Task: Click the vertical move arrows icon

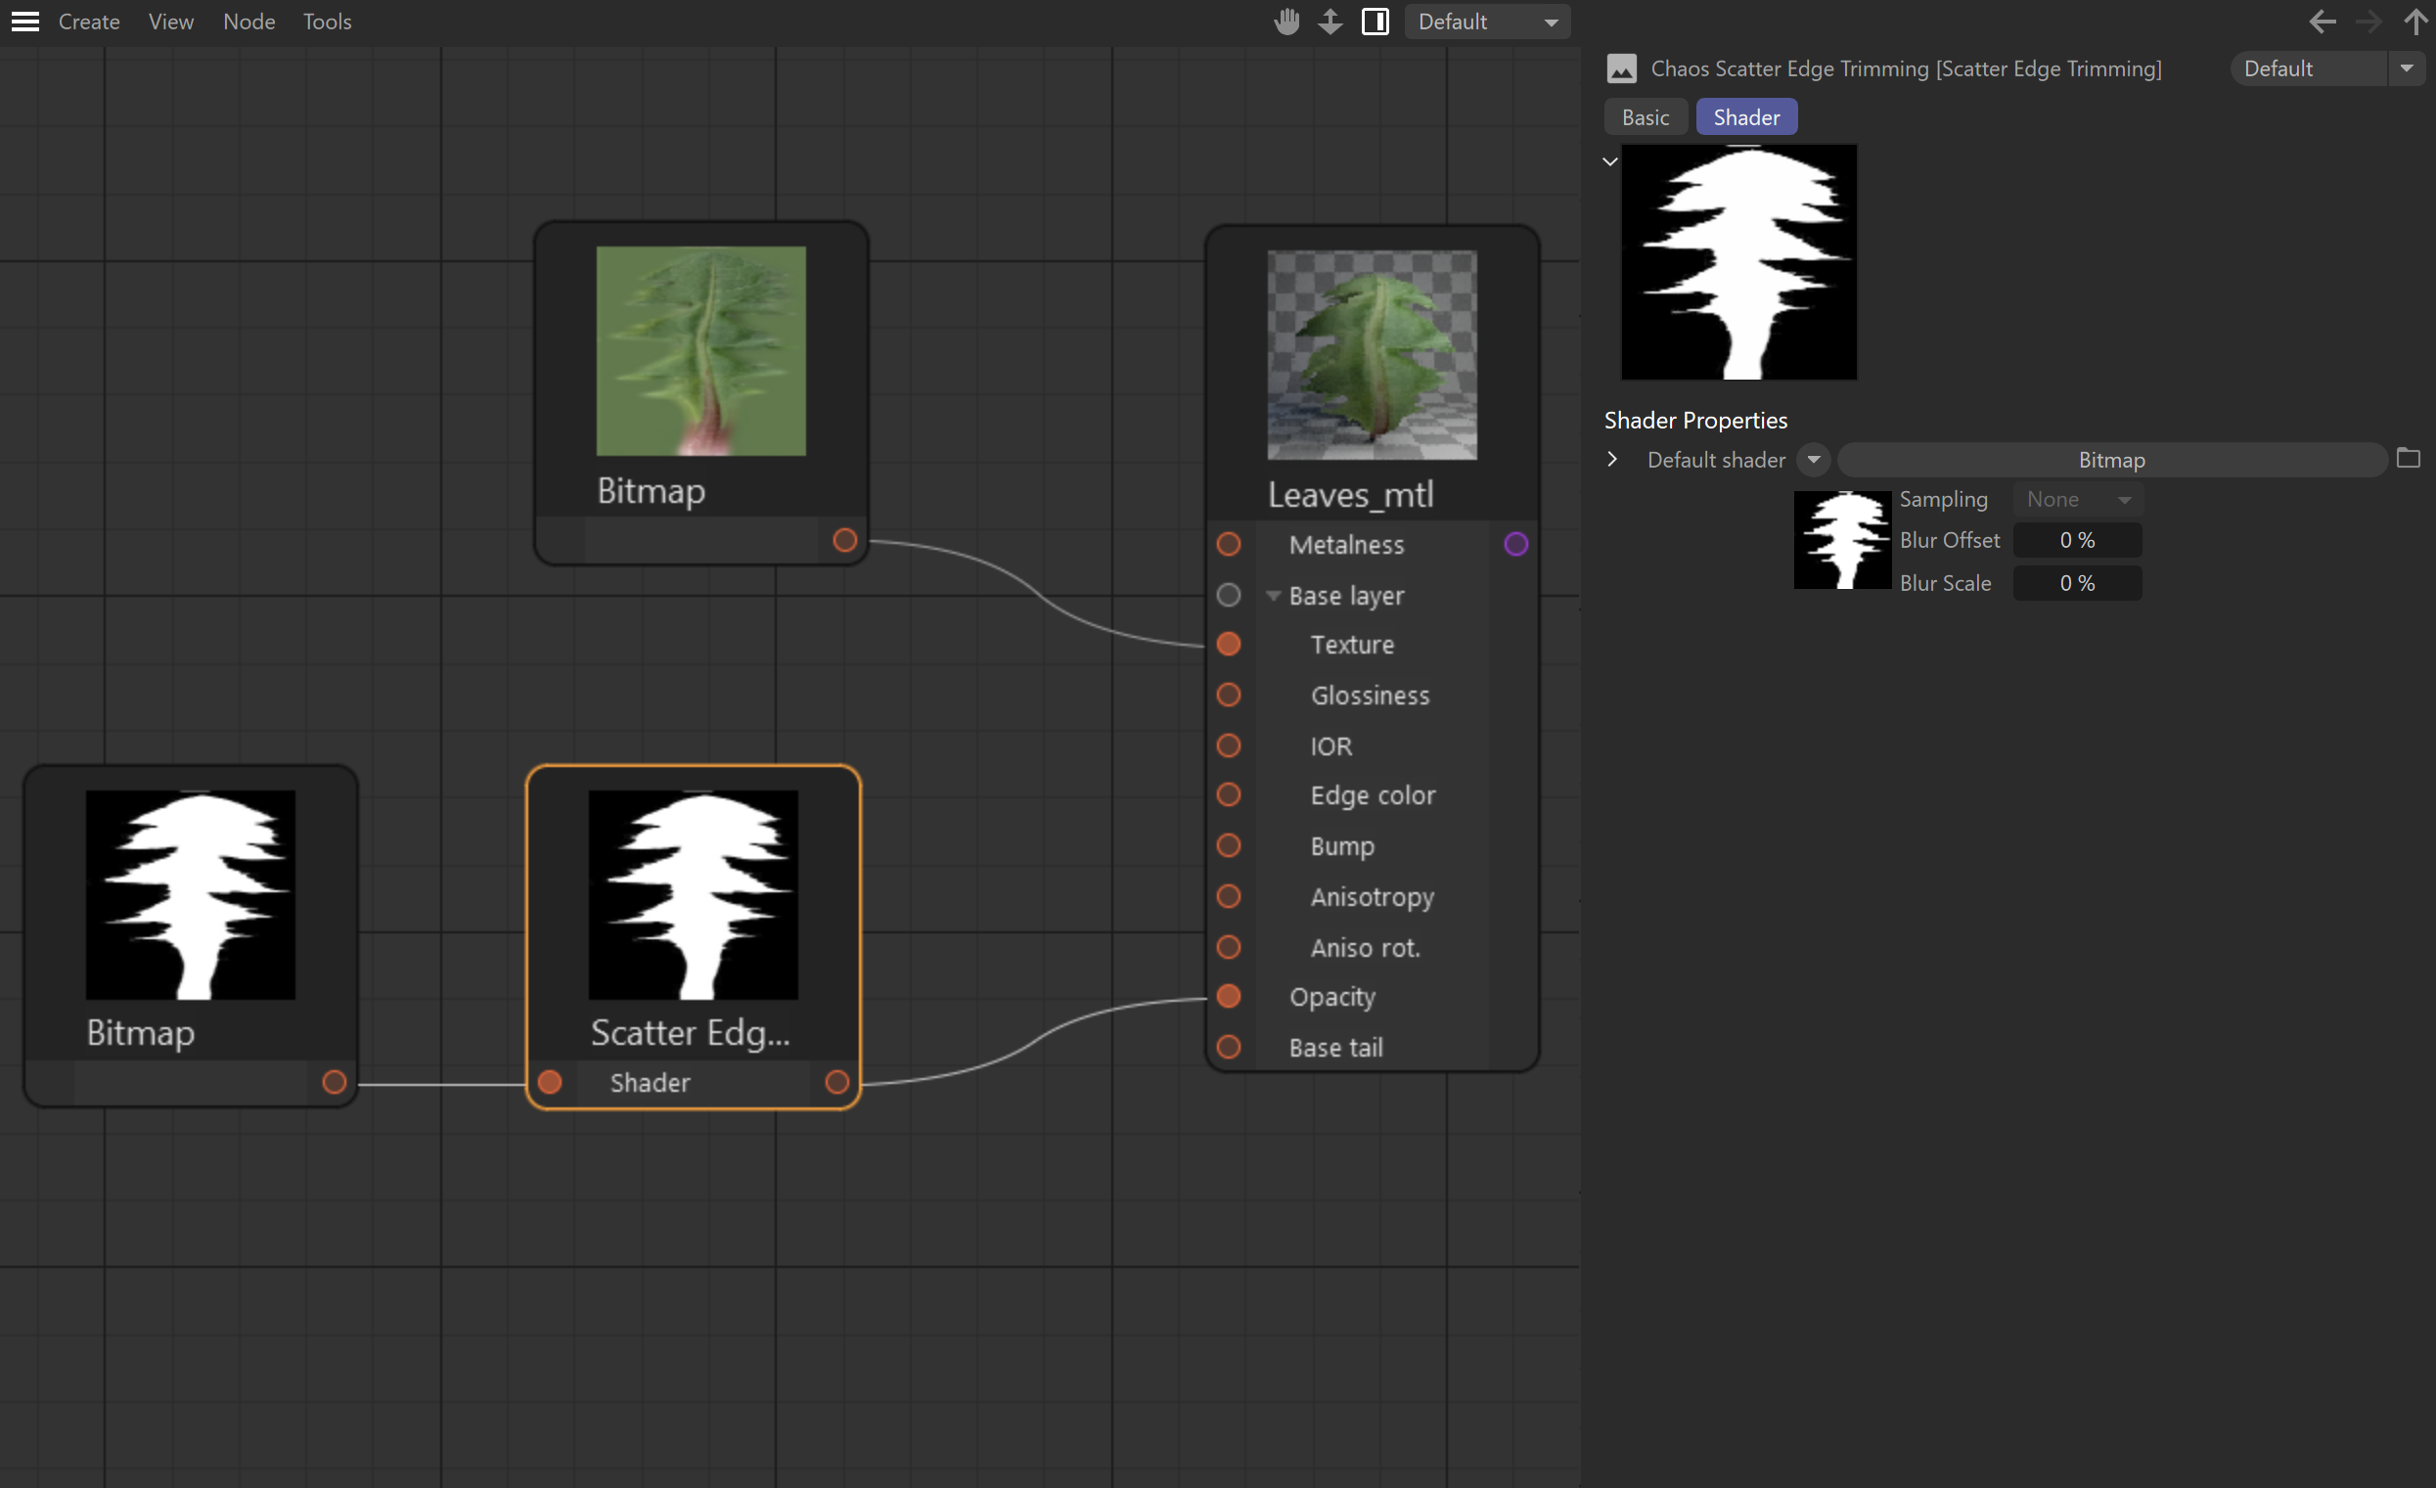Action: pos(1331,21)
